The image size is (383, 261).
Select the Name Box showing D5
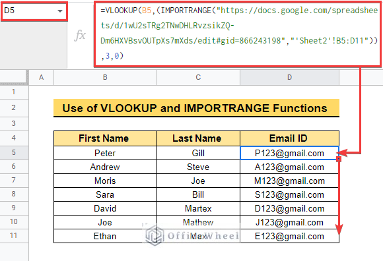coord(34,11)
